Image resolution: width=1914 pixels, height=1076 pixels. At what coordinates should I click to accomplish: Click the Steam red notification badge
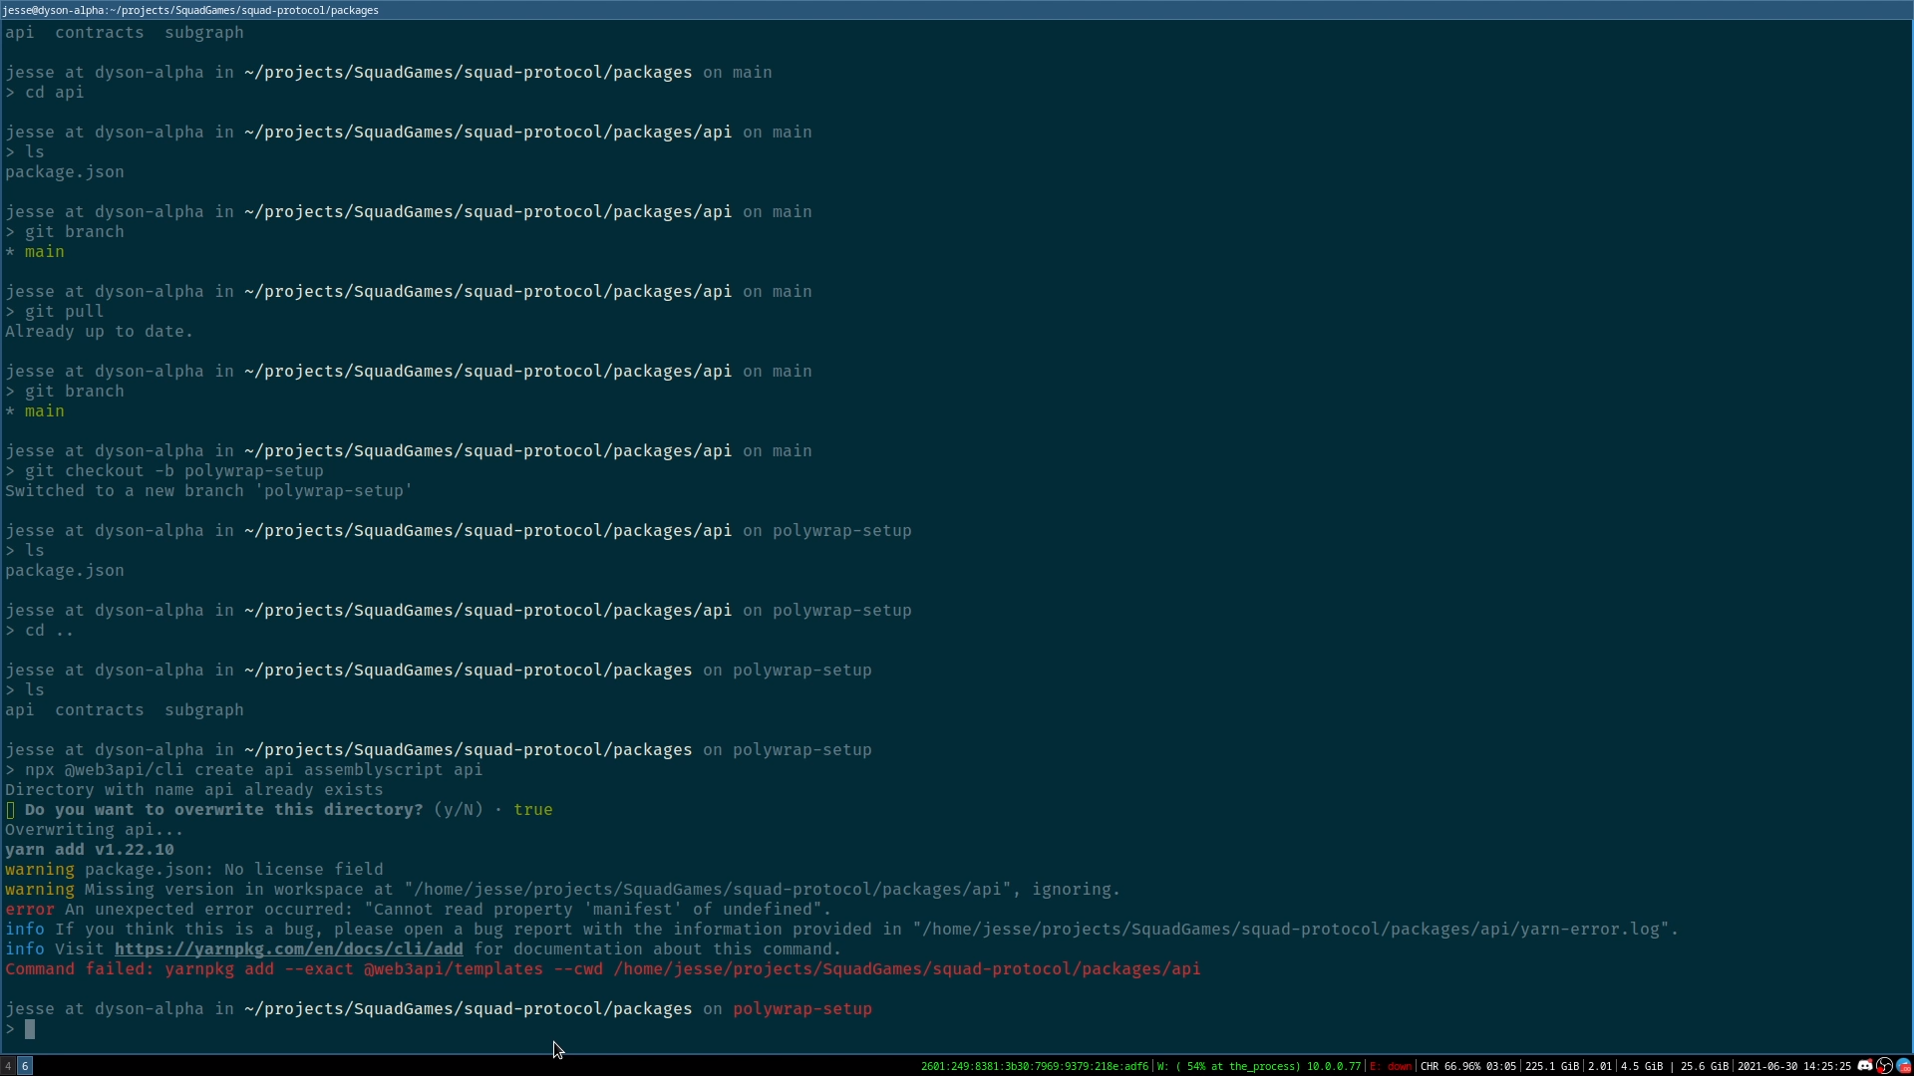click(x=1907, y=1068)
